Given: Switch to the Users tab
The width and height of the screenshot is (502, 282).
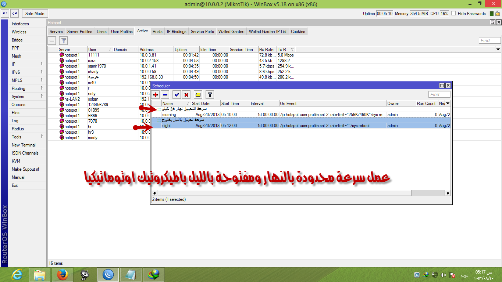Looking at the screenshot, I should [102, 32].
